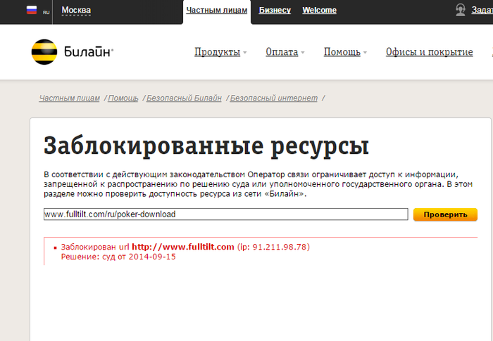Viewport: 493px width, 341px height.
Task: Open Офисы и покрытие menu item
Action: [x=429, y=52]
